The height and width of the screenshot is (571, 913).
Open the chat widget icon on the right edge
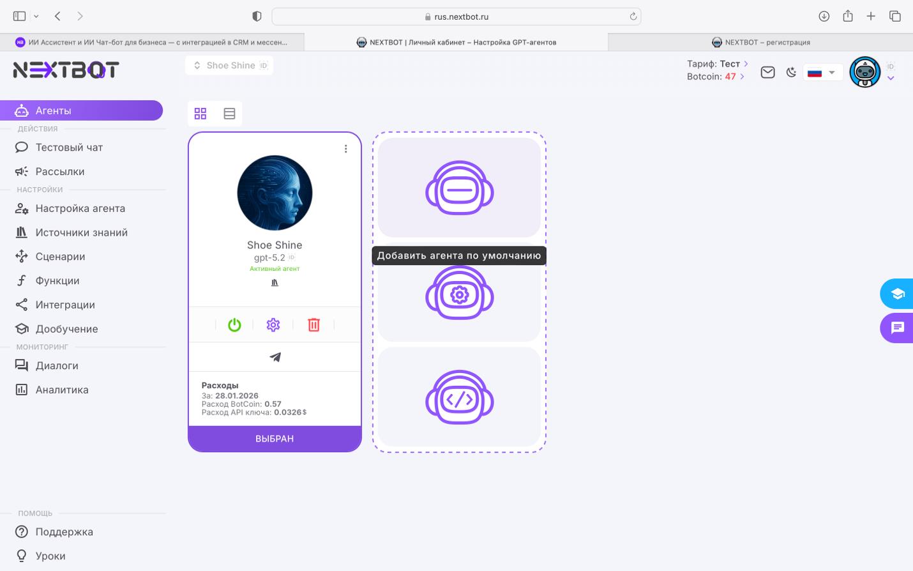[x=897, y=328]
